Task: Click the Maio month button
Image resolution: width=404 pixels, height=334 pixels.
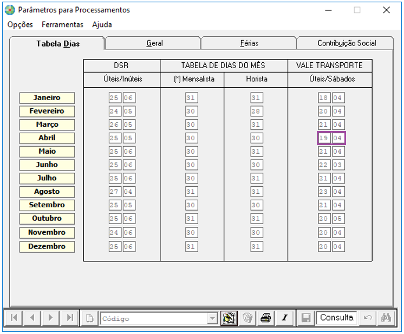Action: pyautogui.click(x=47, y=152)
